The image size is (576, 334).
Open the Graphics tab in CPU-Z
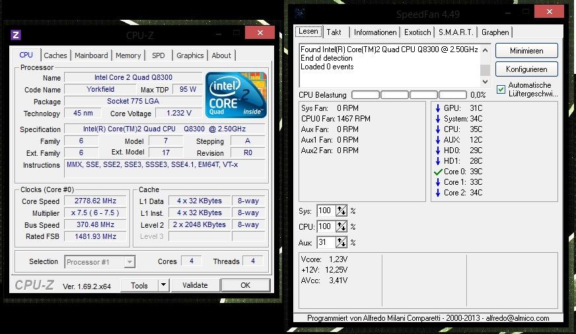[x=190, y=55]
